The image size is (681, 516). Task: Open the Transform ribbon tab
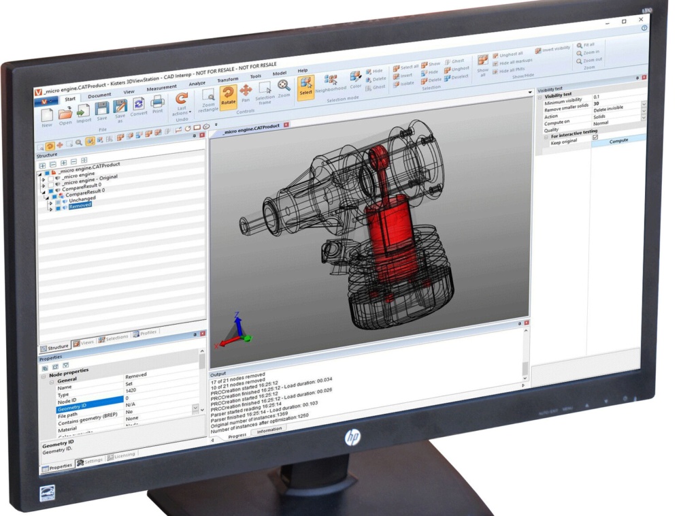coord(228,80)
